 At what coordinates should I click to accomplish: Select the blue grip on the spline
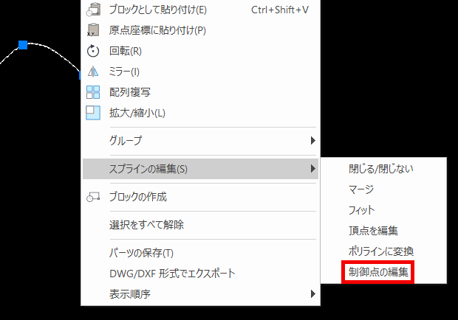pos(23,45)
